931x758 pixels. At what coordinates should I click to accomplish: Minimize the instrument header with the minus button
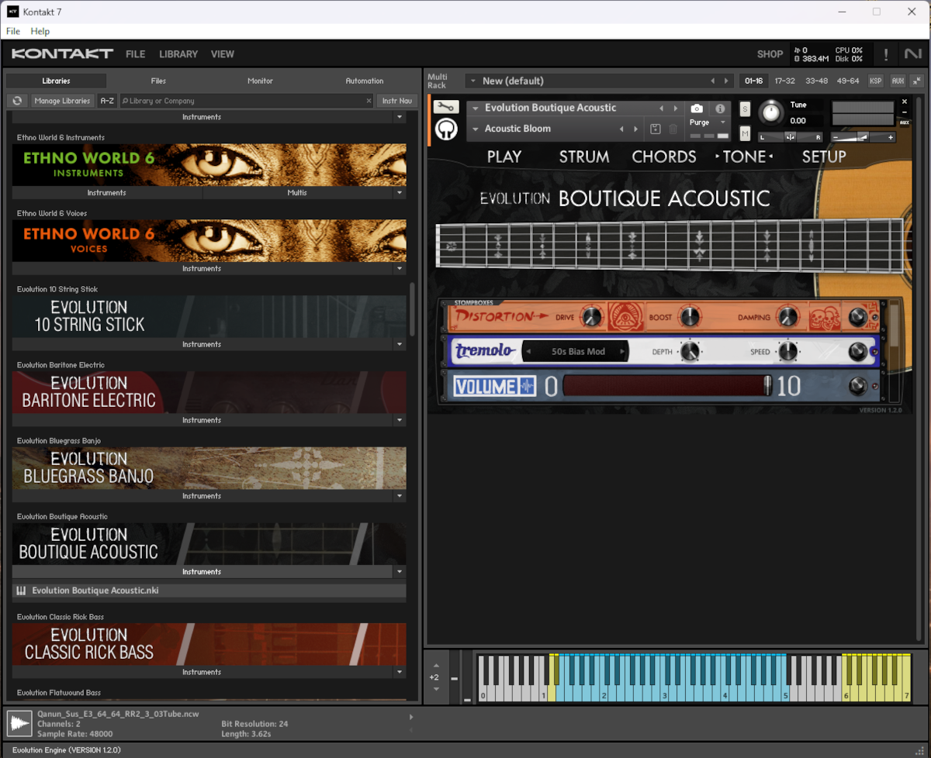tap(904, 112)
